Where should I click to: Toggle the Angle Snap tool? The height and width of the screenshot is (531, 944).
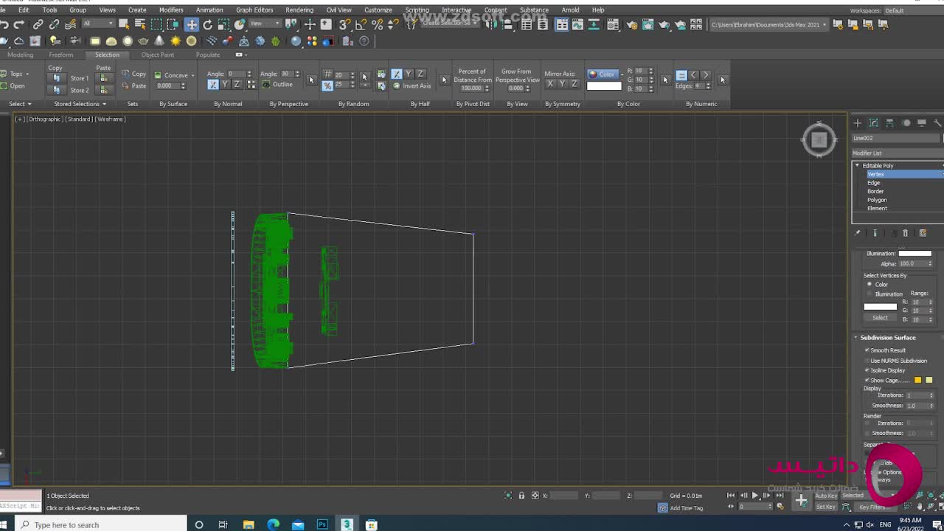[x=361, y=24]
